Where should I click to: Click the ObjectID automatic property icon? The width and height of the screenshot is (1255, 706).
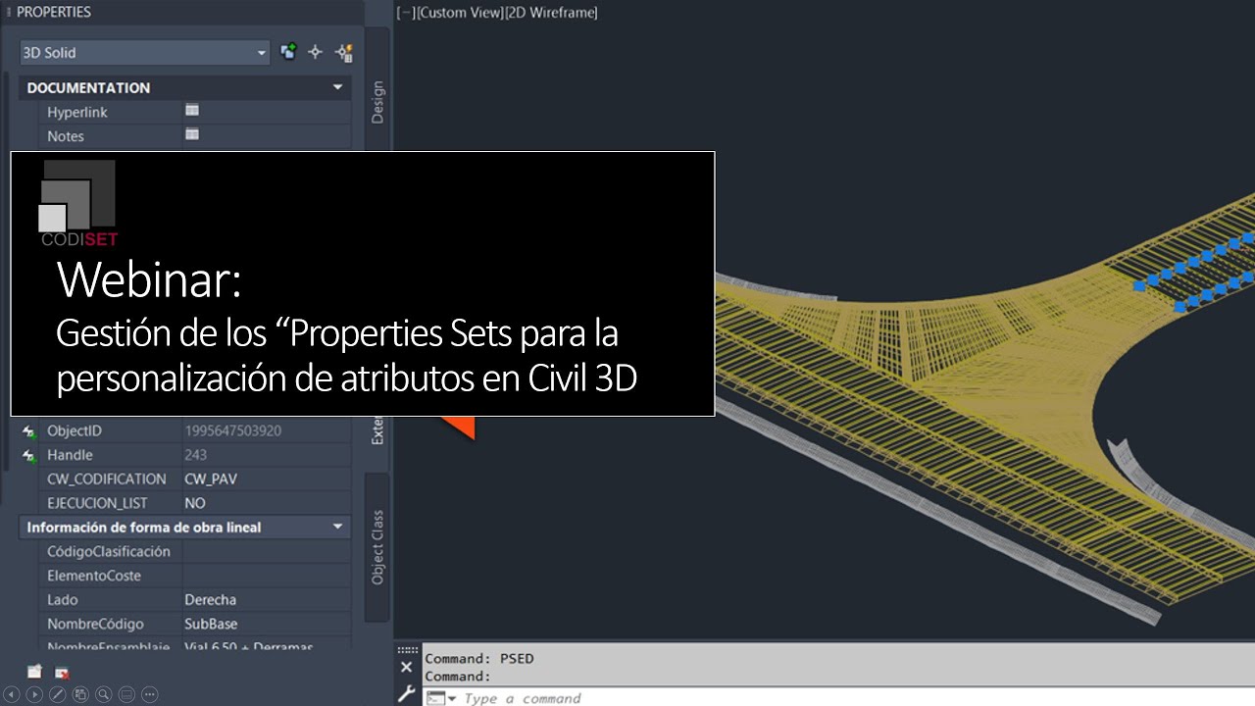pyautogui.click(x=28, y=431)
